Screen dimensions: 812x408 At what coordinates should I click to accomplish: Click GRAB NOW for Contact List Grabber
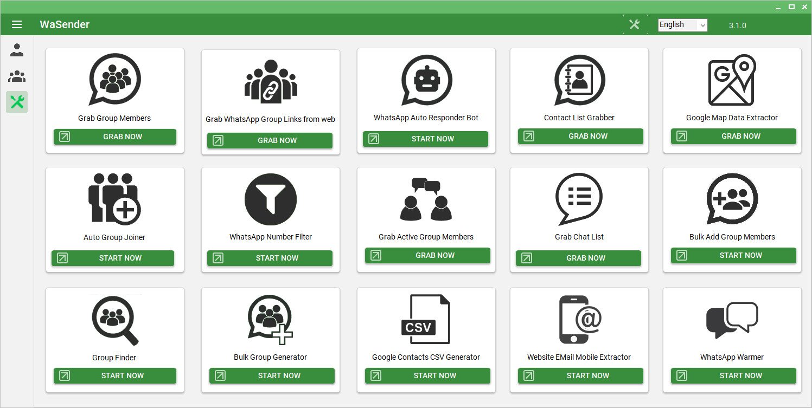[x=580, y=136]
